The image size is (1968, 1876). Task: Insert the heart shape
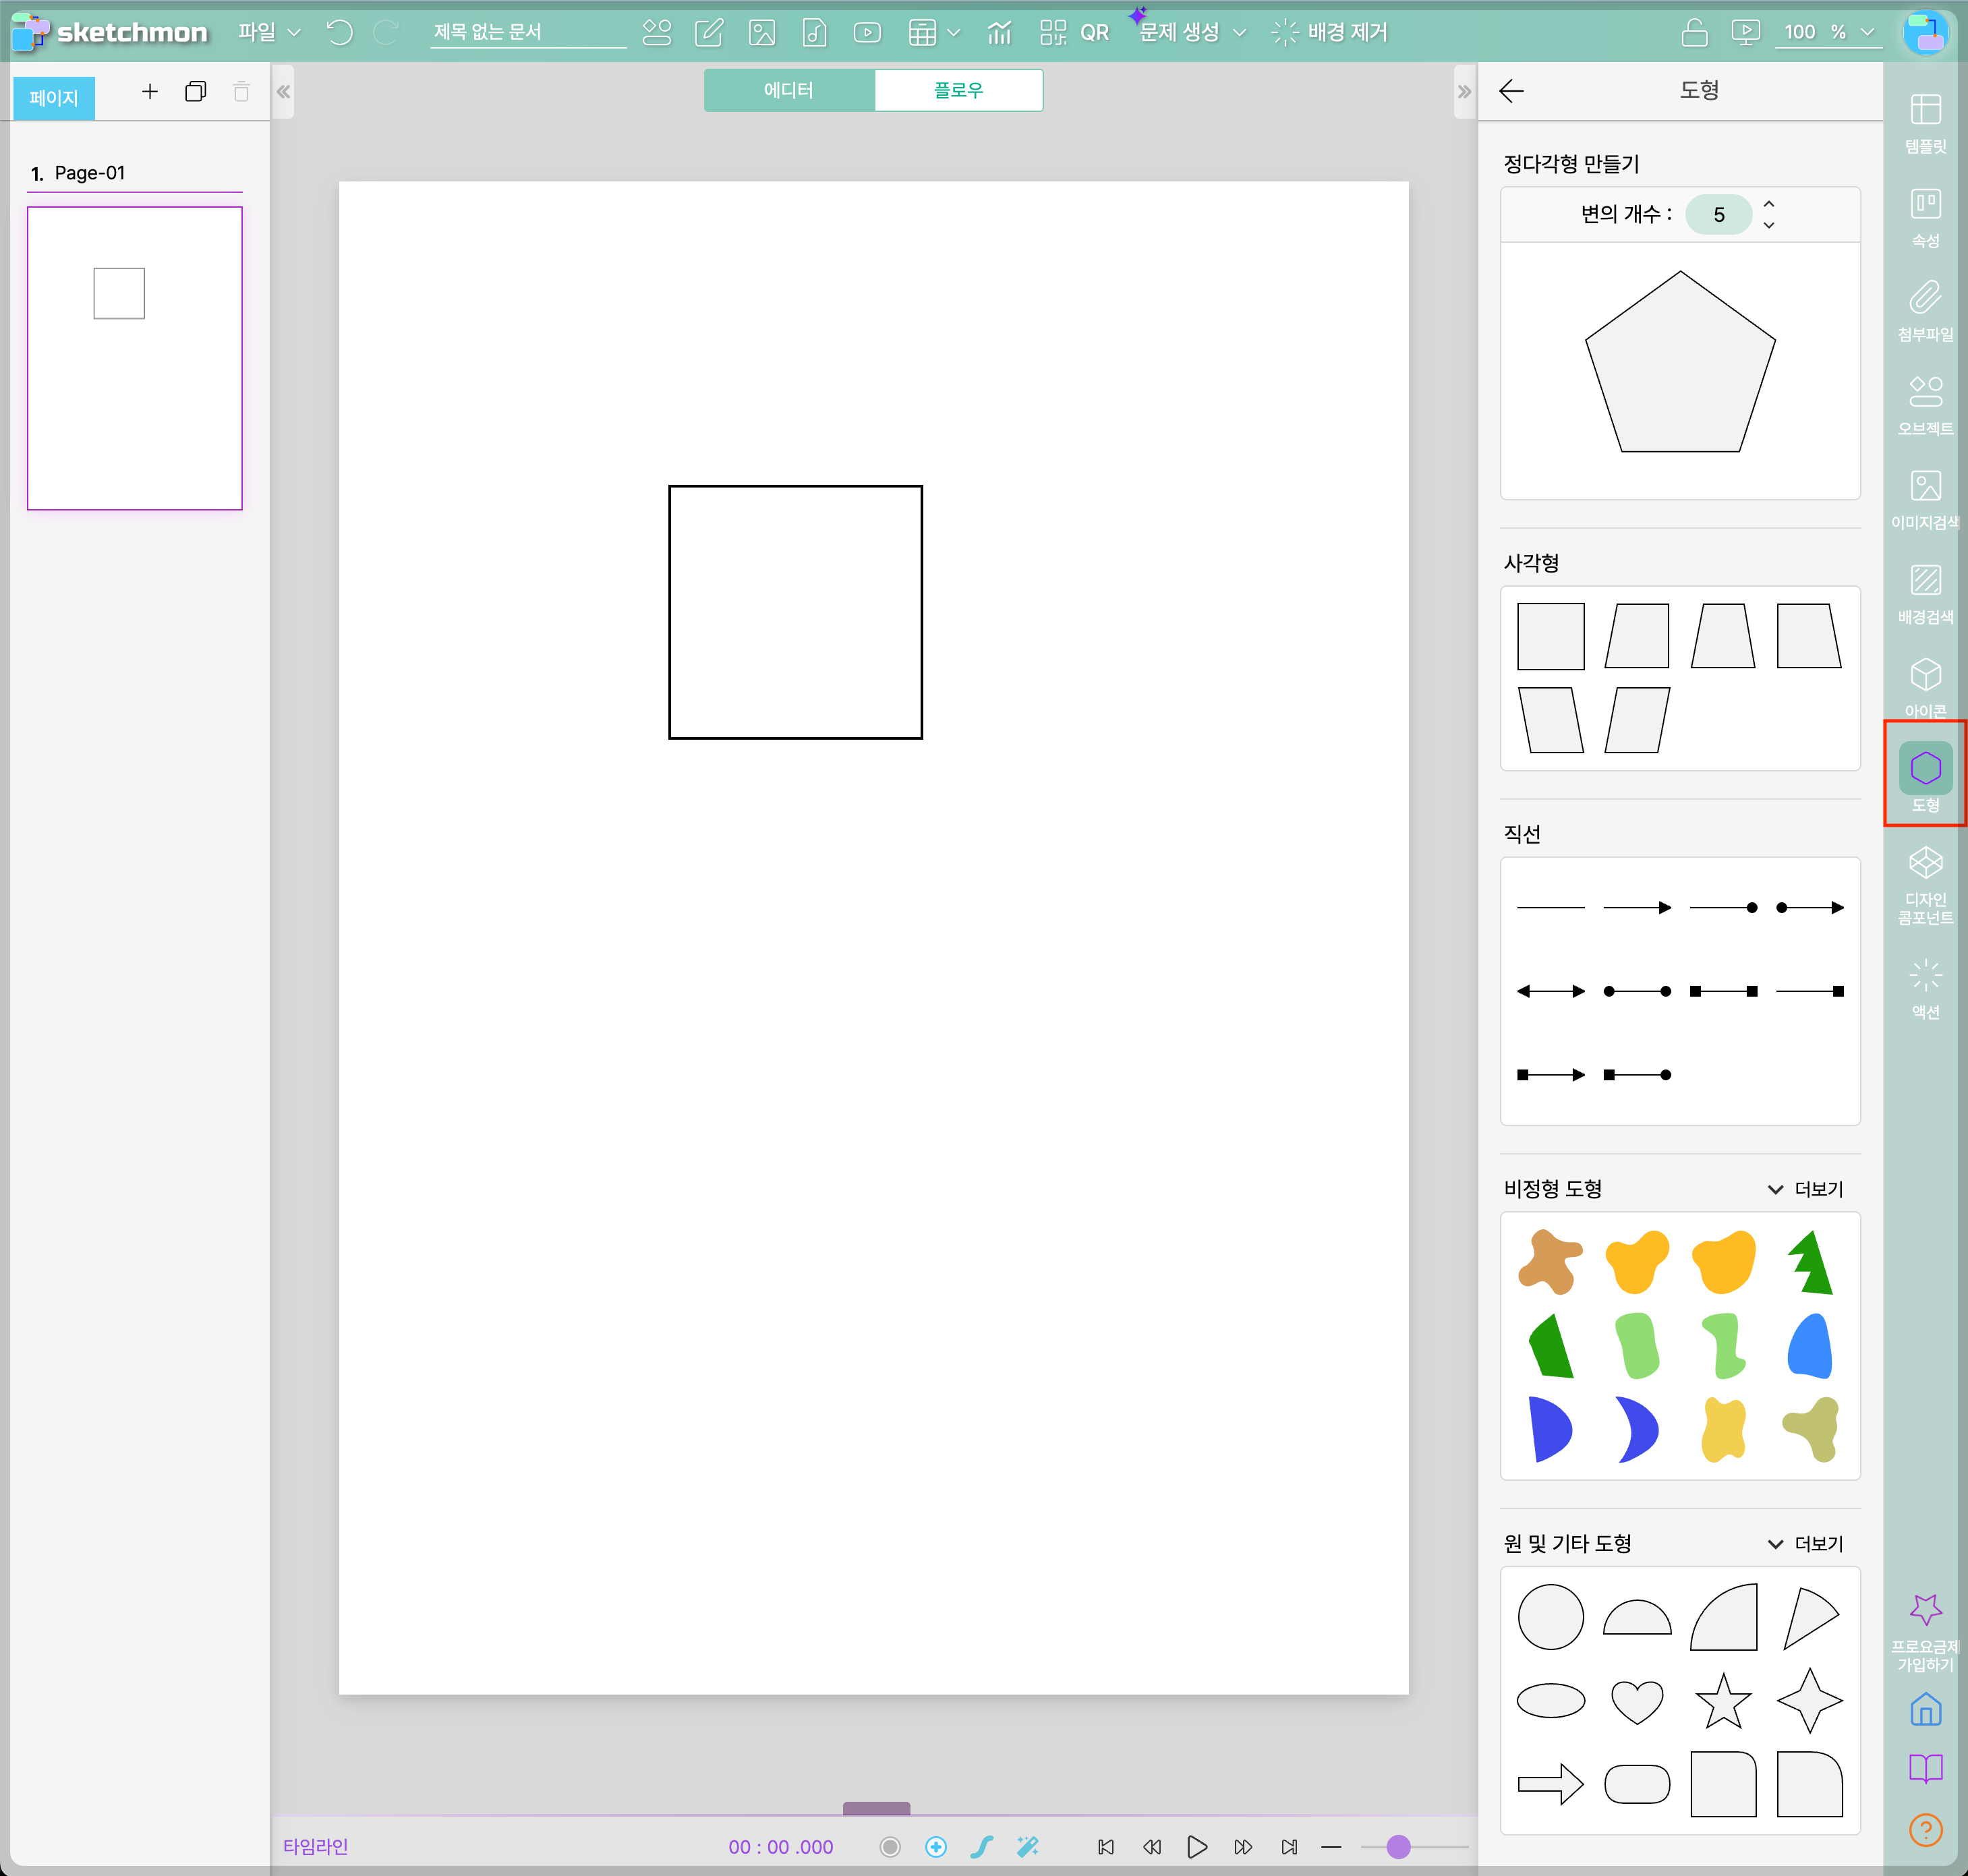coord(1637,1701)
